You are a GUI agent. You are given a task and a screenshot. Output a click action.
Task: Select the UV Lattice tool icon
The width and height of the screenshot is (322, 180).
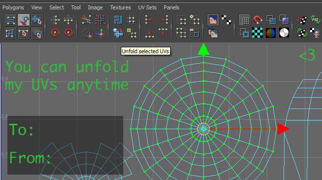click(10, 20)
